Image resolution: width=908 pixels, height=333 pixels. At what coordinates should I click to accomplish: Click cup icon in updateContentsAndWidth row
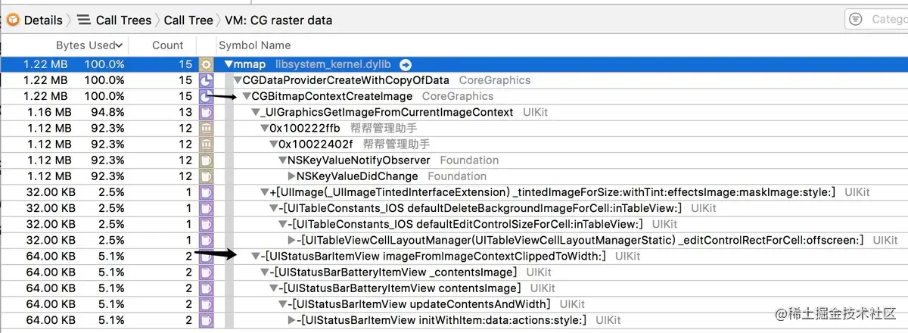(x=206, y=304)
